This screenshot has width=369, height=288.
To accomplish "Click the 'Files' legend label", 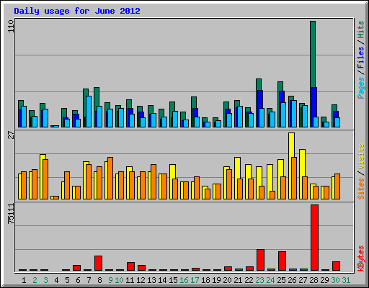I will pos(360,57).
